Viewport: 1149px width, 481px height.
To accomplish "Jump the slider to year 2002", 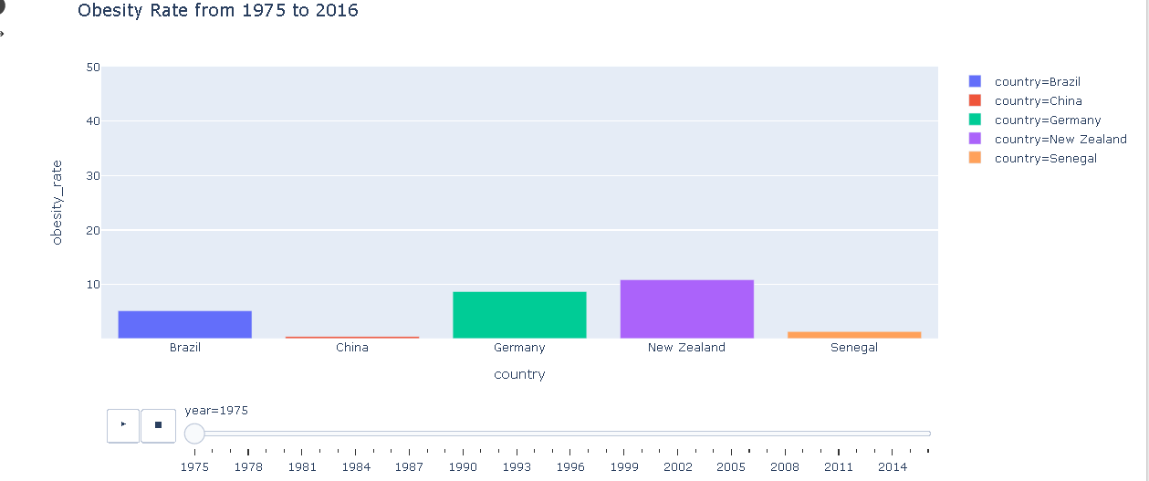I will coord(678,434).
